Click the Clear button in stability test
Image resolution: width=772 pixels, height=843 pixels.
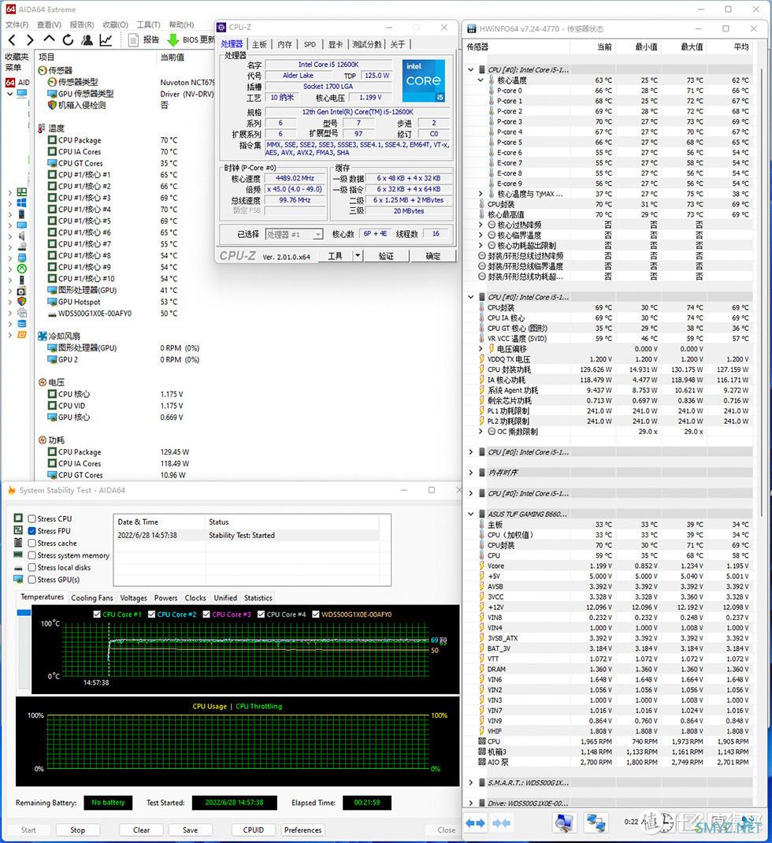coord(141,830)
